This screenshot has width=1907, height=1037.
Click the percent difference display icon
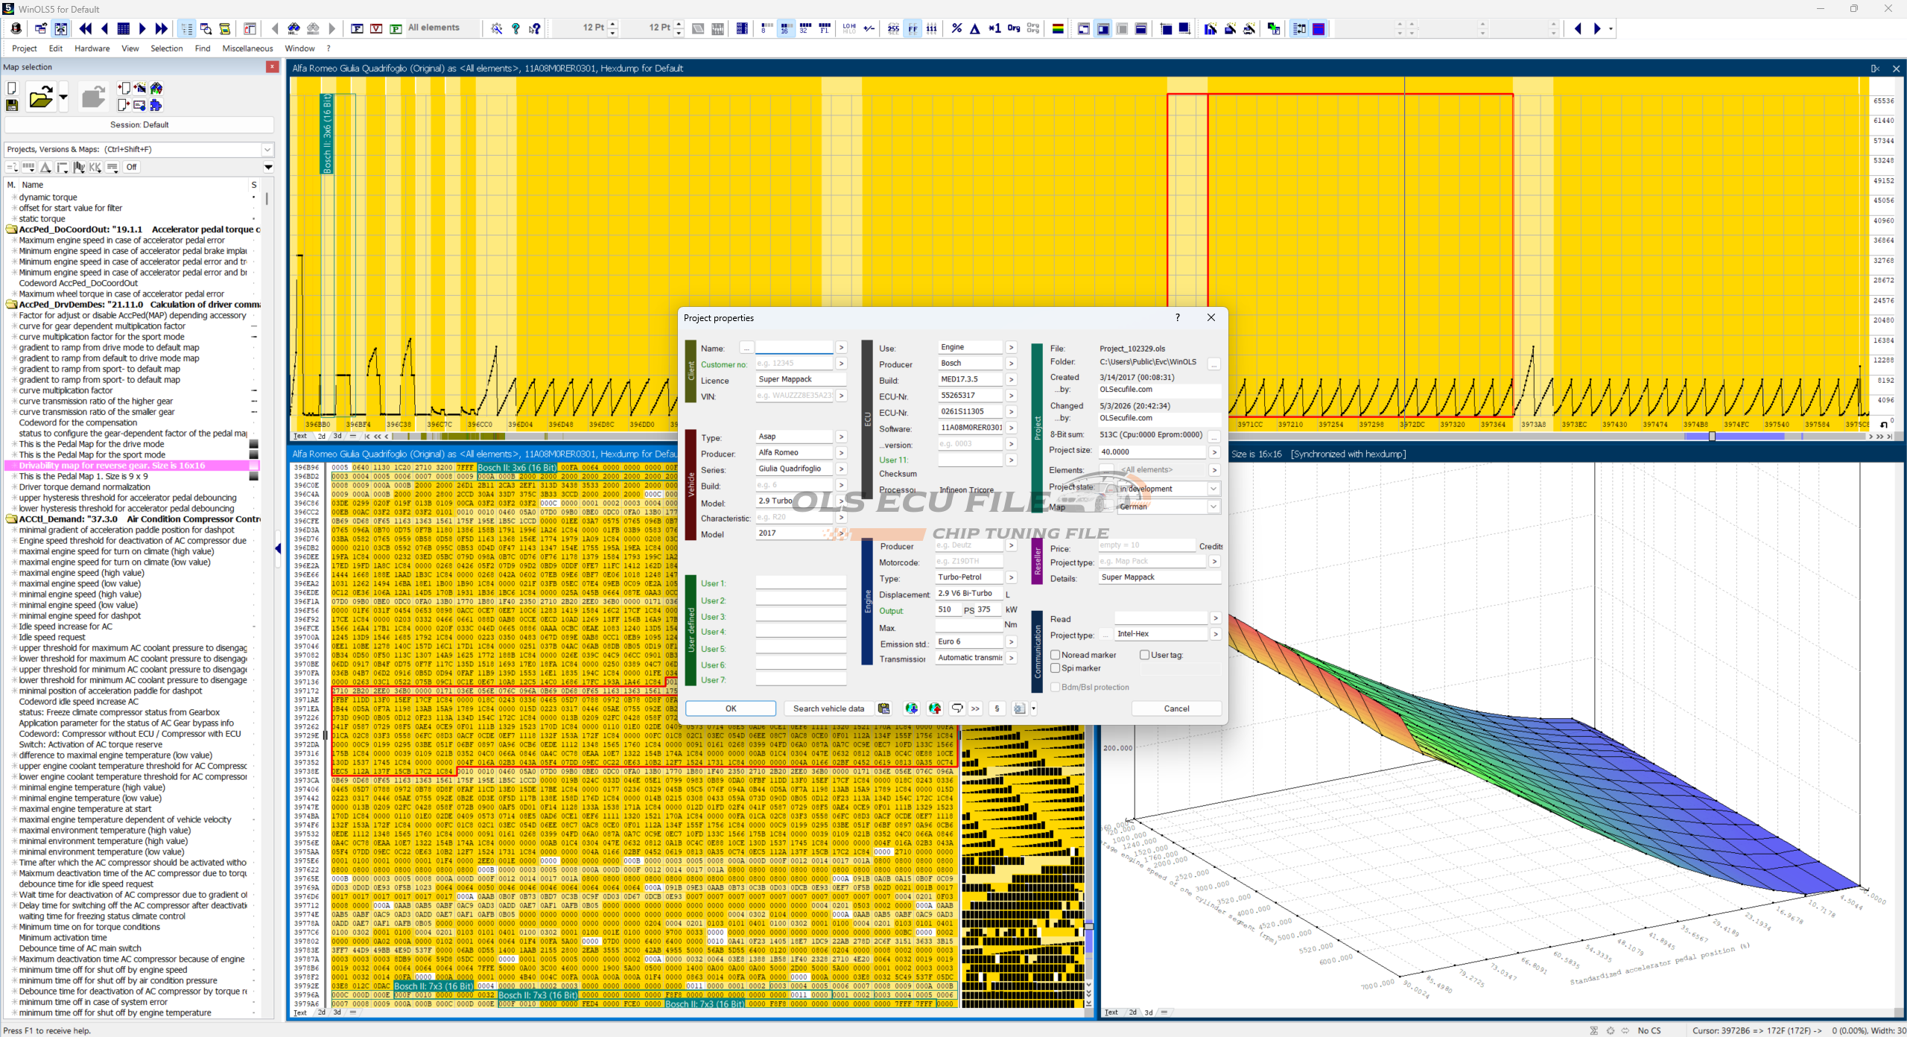[x=956, y=28]
